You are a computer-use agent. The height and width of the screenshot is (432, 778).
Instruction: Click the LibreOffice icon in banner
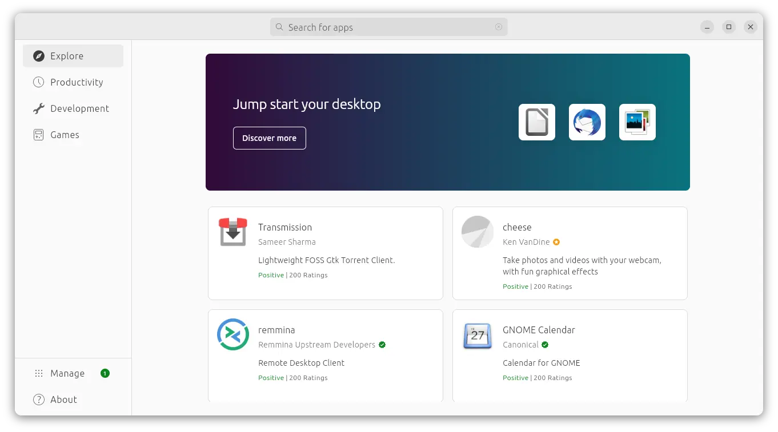[536, 122]
